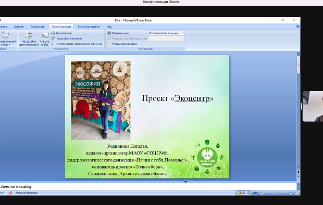Zoom in with the plus button
Image resolution: width=323 pixels, height=205 pixels.
coord(291,193)
